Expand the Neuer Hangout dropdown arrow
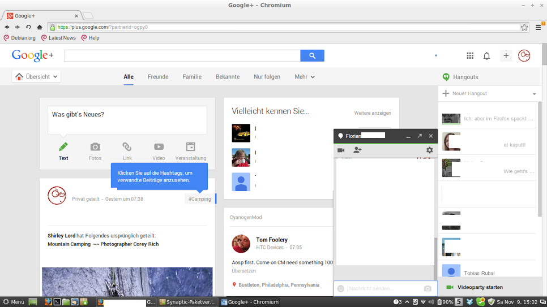 click(534, 94)
